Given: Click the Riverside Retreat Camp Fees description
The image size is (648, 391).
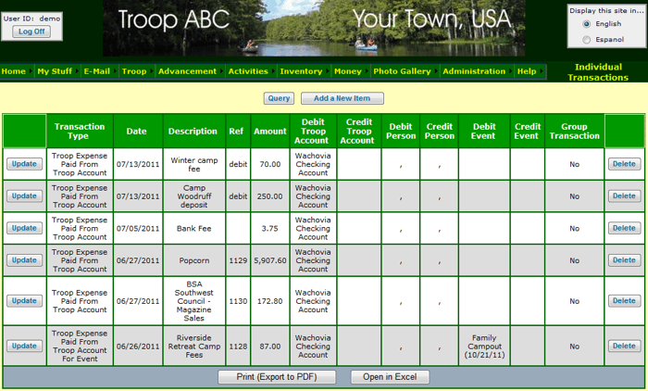Looking at the screenshot, I should [193, 347].
